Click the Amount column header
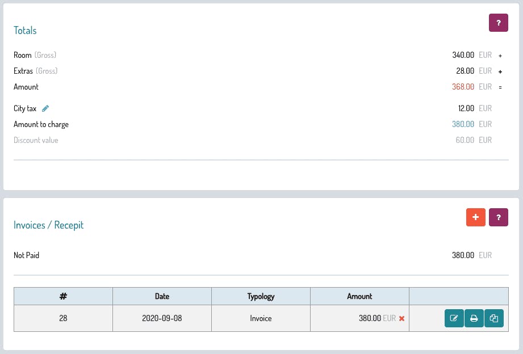This screenshot has height=354, width=523. coord(359,296)
